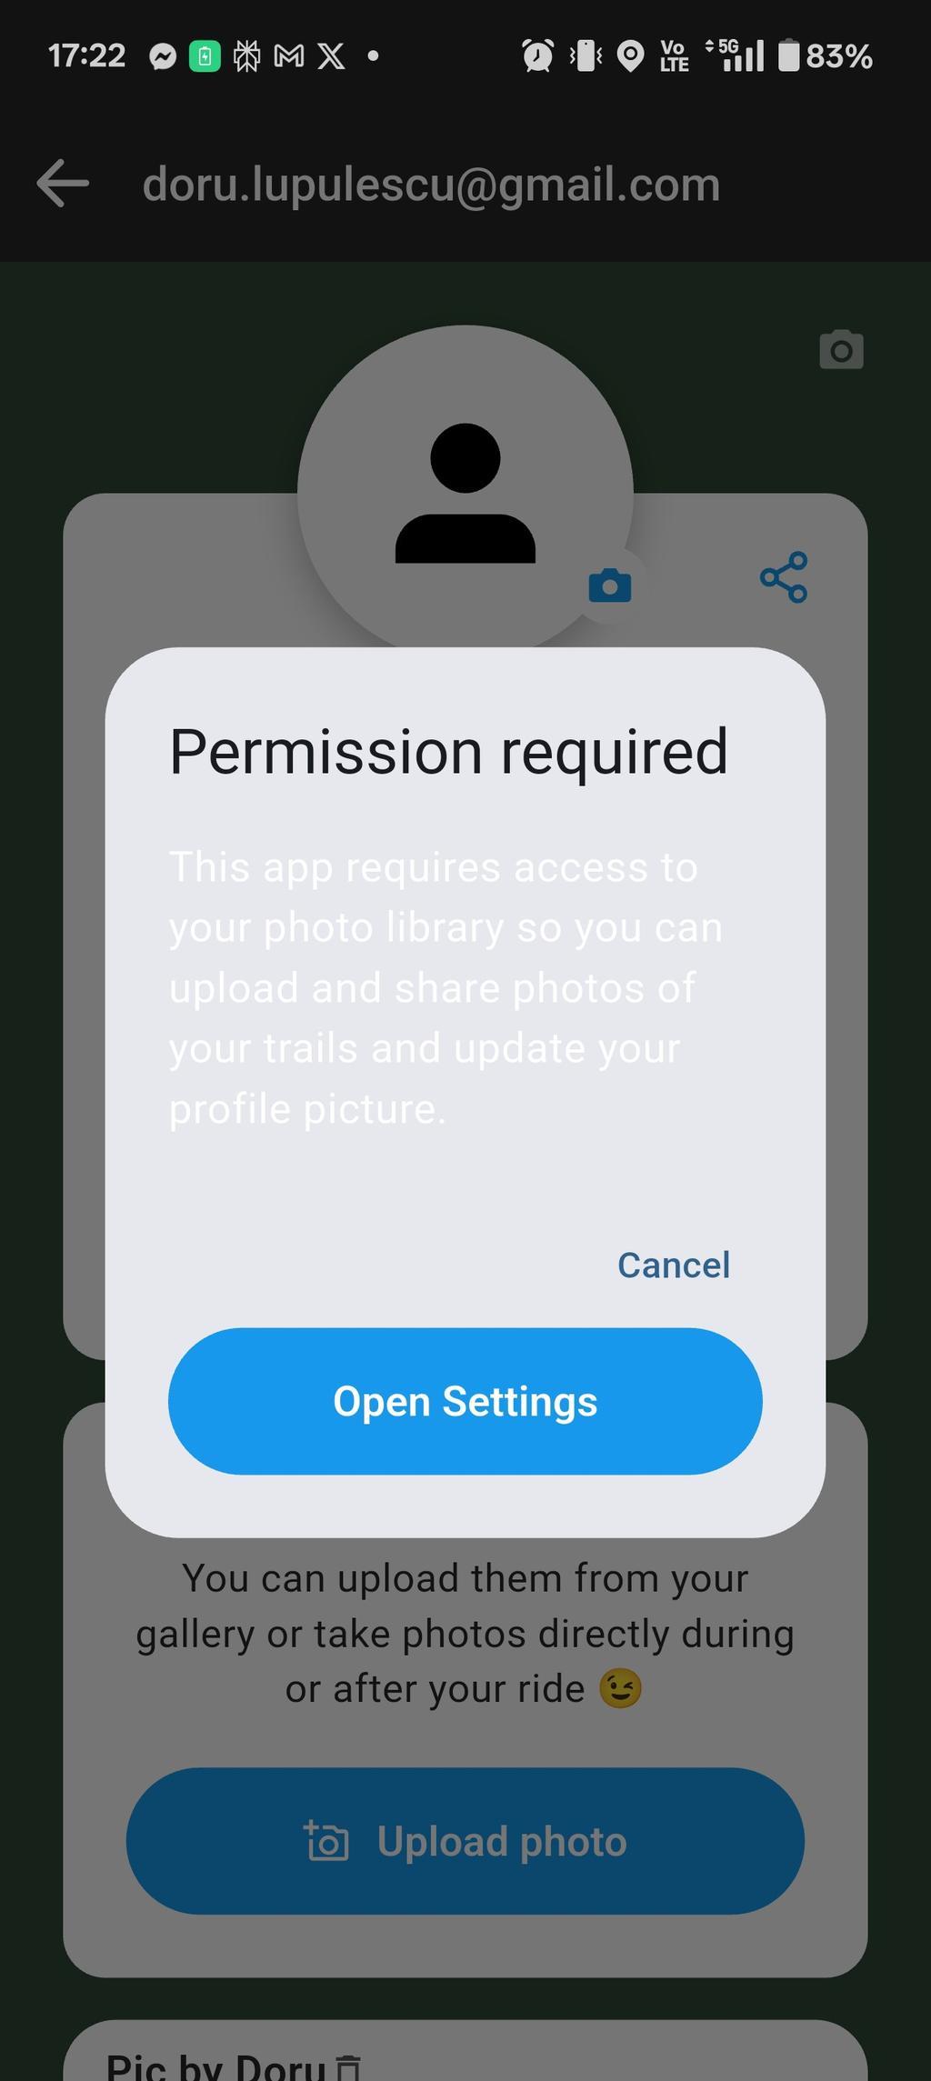This screenshot has width=931, height=2081.
Task: Cancel the permission dialog
Action: point(674,1265)
